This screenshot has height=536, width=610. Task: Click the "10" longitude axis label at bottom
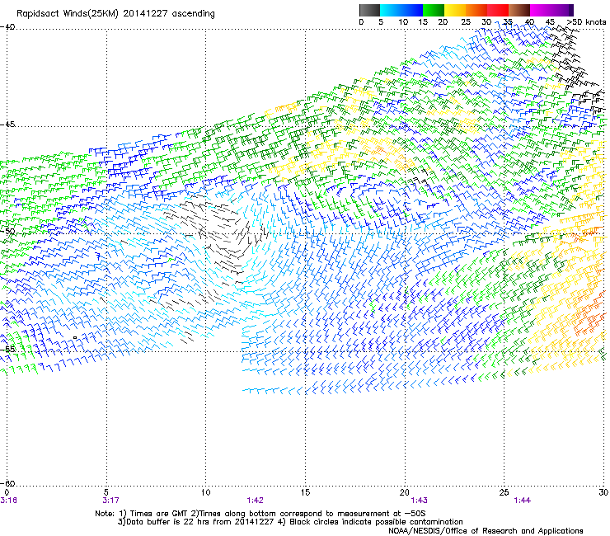click(206, 492)
